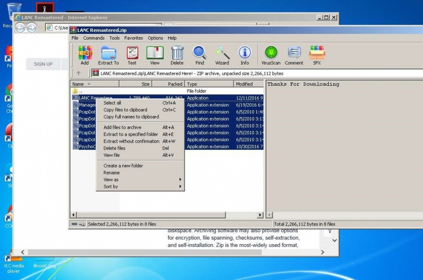Image resolution: width=423 pixels, height=280 pixels.
Task: Open the File menu
Action: (x=75, y=38)
